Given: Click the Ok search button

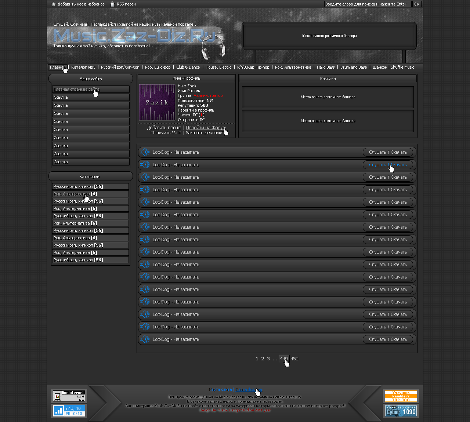Looking at the screenshot, I should [x=417, y=4].
